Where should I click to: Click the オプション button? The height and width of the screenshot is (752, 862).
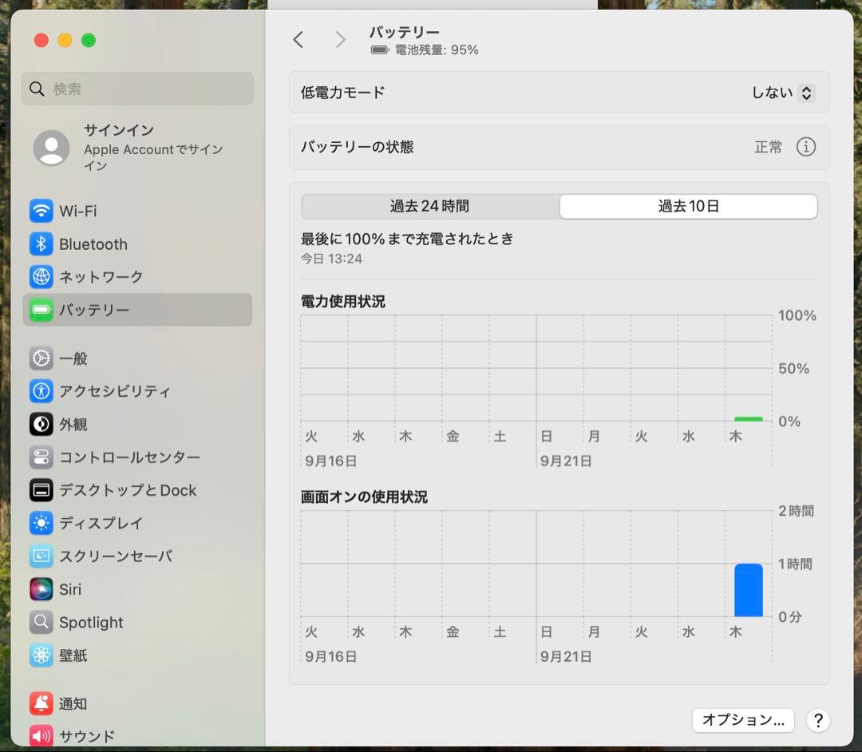coord(742,719)
